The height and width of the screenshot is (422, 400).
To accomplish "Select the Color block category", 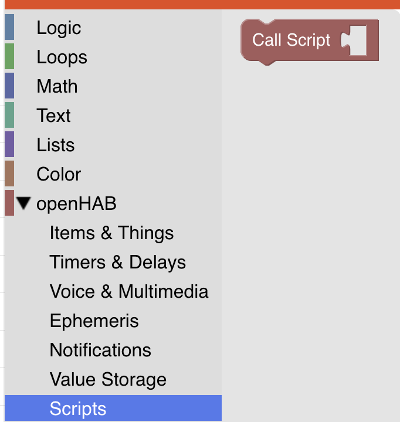I will [59, 175].
